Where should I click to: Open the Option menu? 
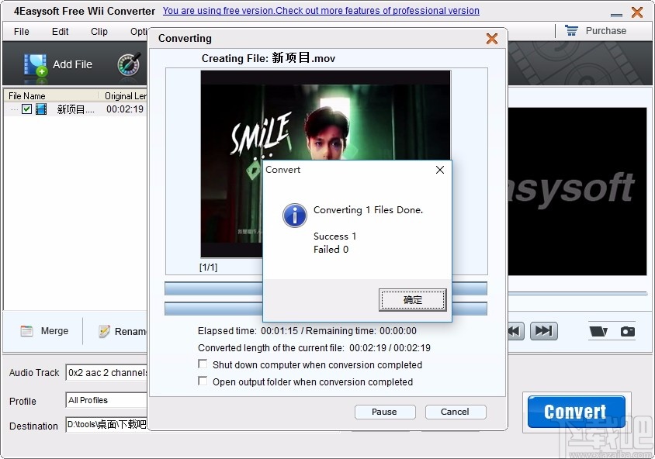point(139,32)
